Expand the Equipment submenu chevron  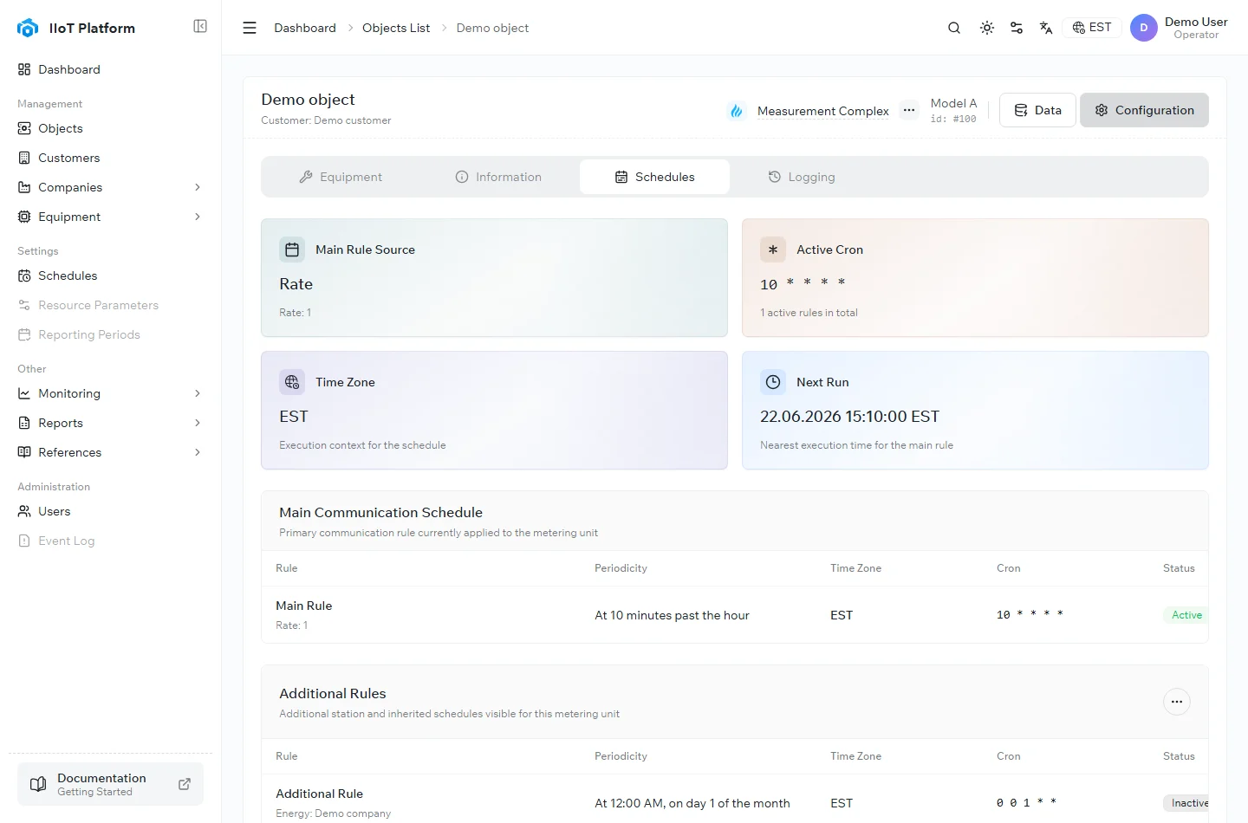point(198,217)
